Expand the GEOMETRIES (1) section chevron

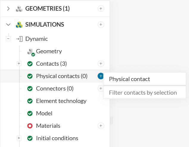coord(8,9)
